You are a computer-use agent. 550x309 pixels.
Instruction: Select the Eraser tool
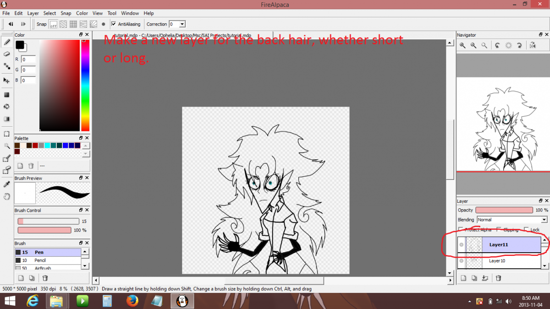[7, 54]
